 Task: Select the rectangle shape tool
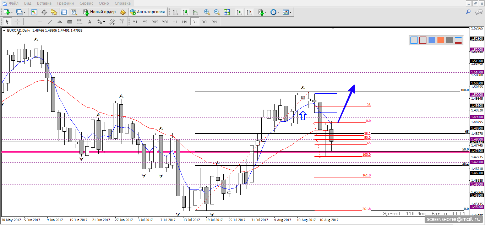70,22
